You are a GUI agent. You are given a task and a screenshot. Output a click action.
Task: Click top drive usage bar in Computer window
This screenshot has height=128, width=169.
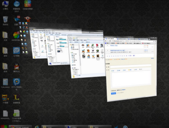pyautogui.click(x=63, y=40)
